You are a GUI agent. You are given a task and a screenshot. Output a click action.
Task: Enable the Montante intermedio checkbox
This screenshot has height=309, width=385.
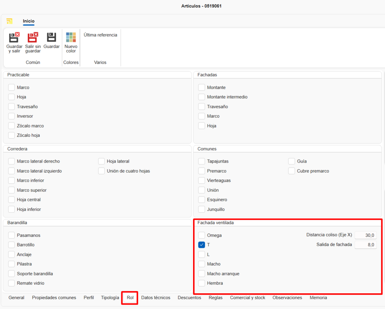(x=202, y=97)
